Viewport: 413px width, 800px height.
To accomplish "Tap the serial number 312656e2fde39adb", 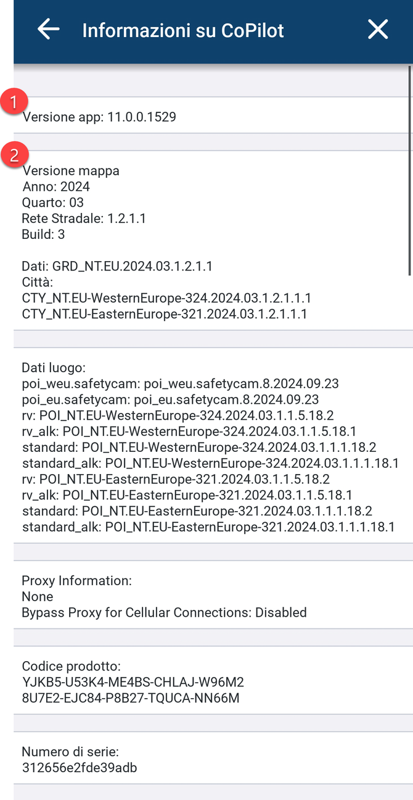I will point(79,768).
